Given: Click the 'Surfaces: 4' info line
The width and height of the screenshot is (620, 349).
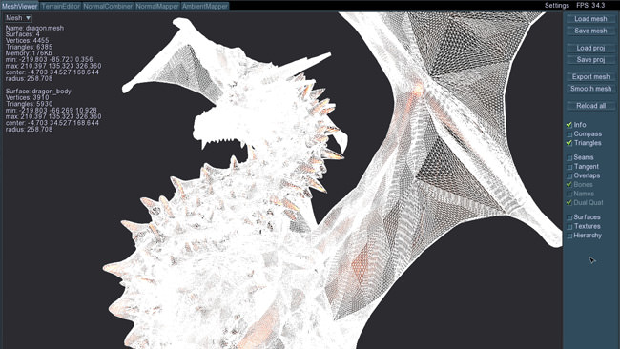Looking at the screenshot, I should pos(23,34).
